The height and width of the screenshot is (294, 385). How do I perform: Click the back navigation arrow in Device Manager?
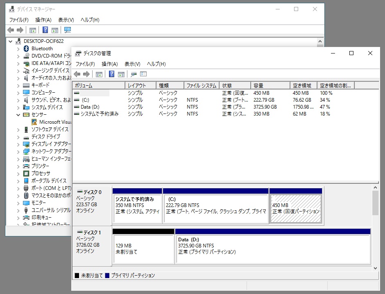tap(10, 29)
